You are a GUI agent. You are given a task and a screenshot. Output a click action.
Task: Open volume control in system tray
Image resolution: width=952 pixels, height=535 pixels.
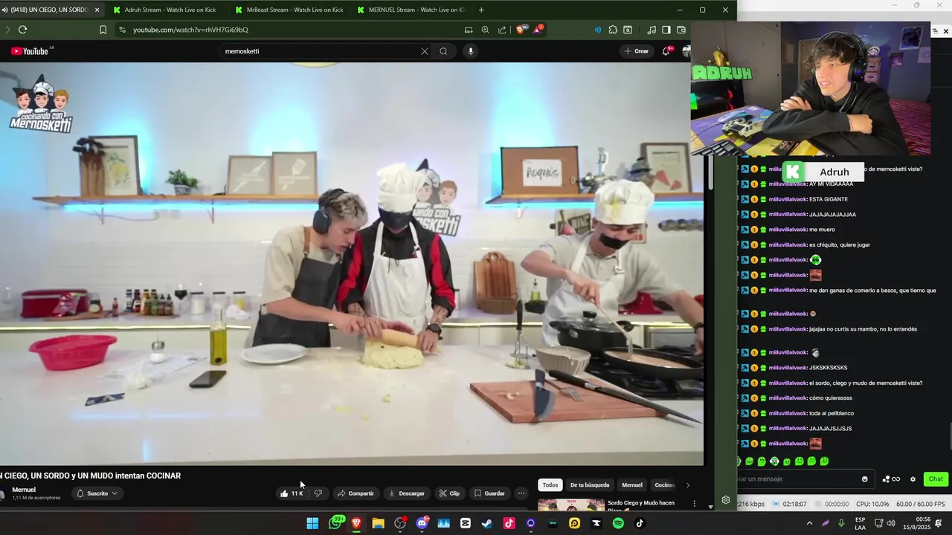point(891,523)
